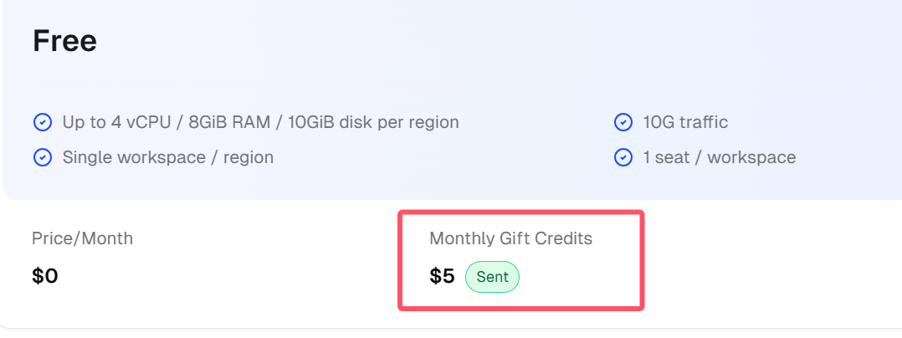Click the 'Single workspace / region' feature text
Screen dimensions: 902x338
pyautogui.click(x=168, y=157)
